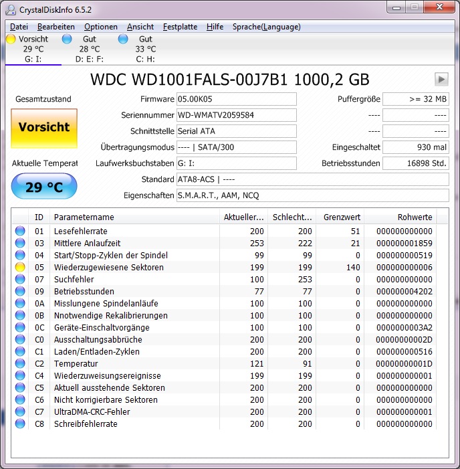Select the Gut disk C: H: tab

coord(146,49)
